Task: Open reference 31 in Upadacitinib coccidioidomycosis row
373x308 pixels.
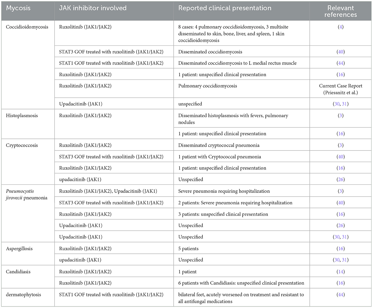Action: tap(345, 104)
